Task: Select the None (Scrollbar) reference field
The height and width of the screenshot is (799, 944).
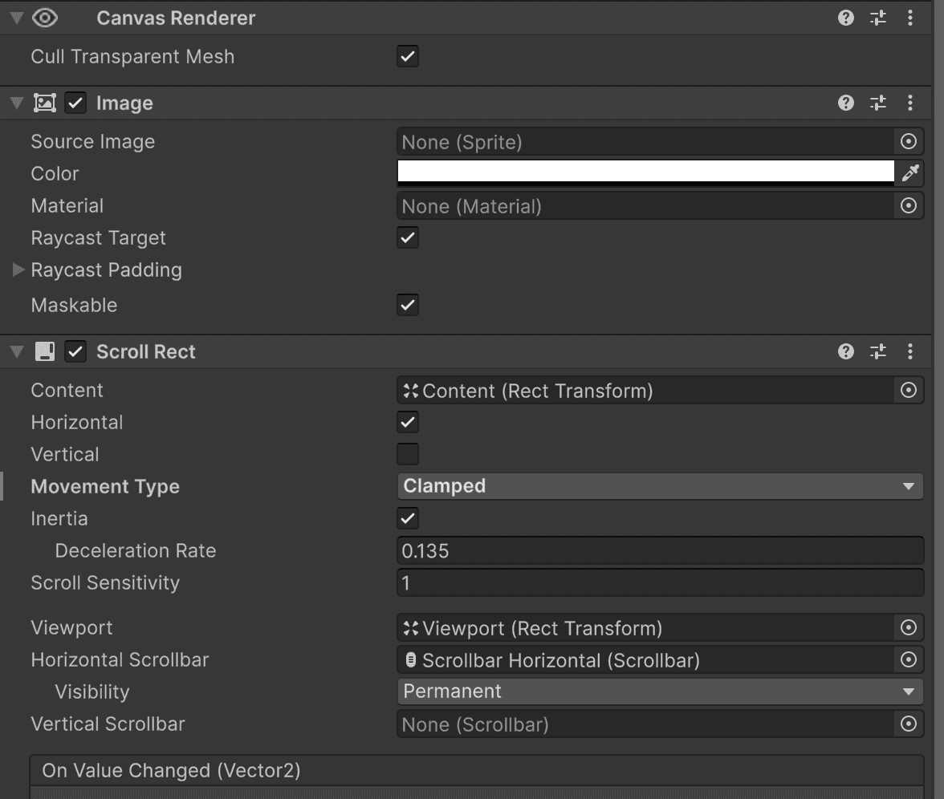Action: tap(645, 724)
